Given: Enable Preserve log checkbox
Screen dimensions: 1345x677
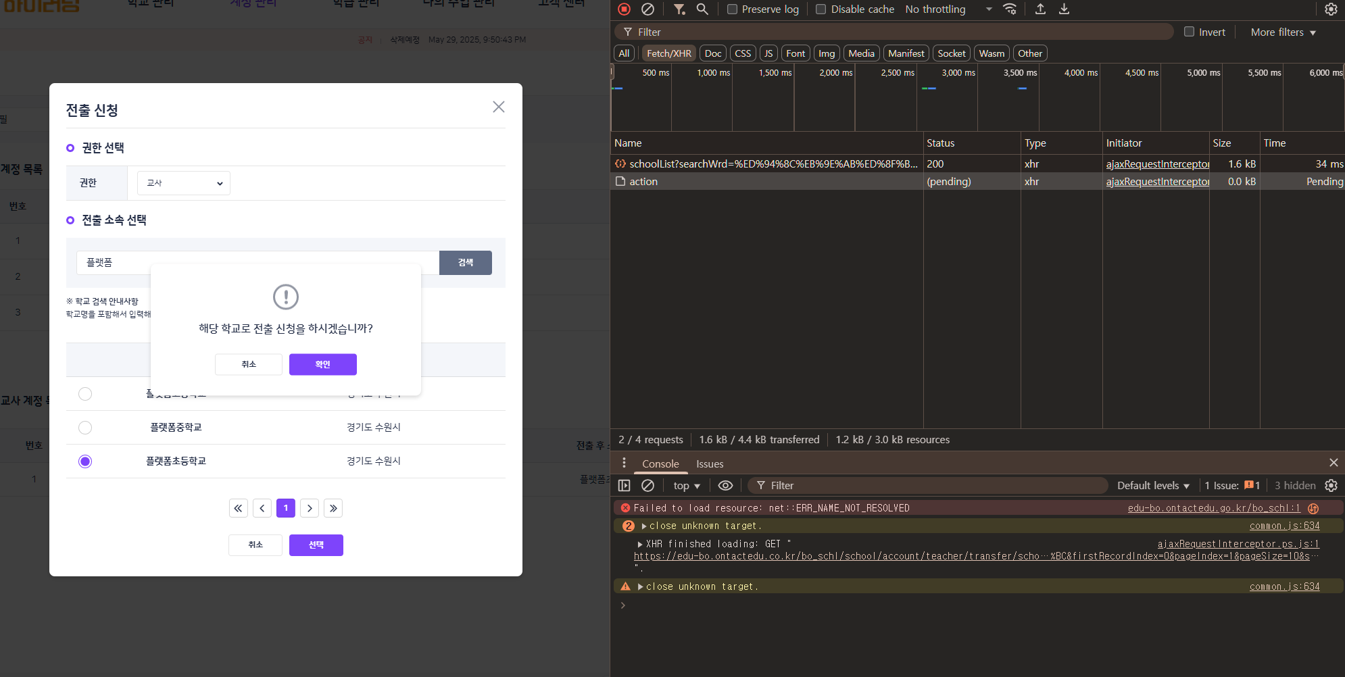Looking at the screenshot, I should (x=732, y=9).
